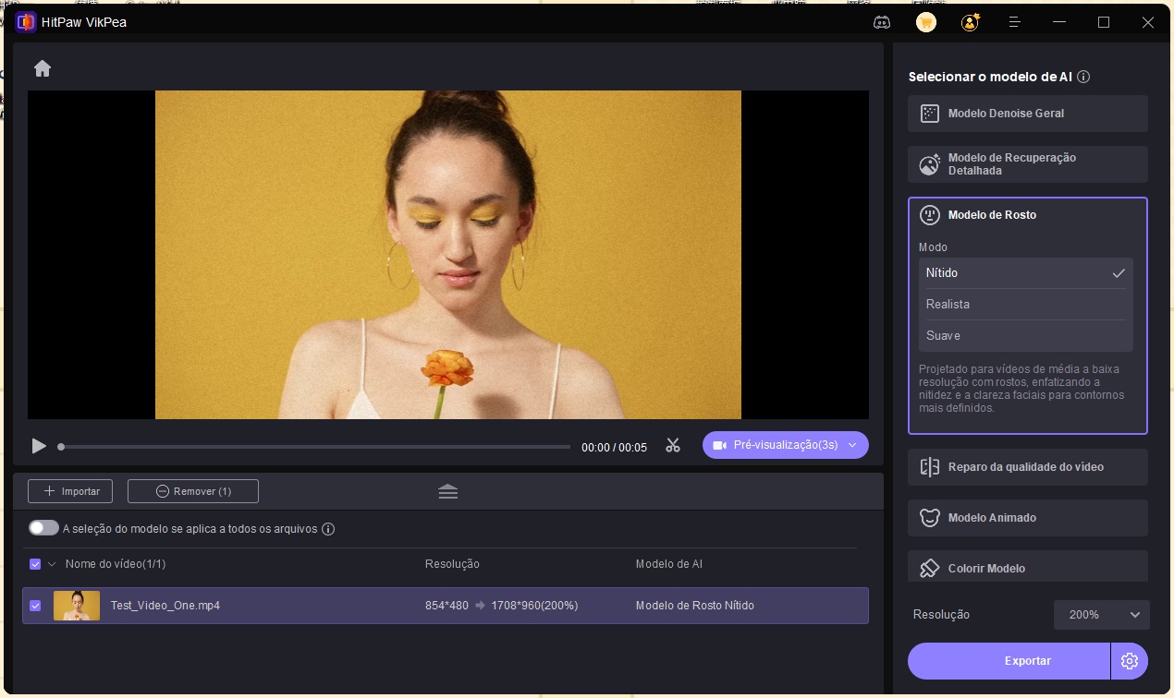
Task: Click the Colorir Modelo paint icon
Action: pos(930,568)
